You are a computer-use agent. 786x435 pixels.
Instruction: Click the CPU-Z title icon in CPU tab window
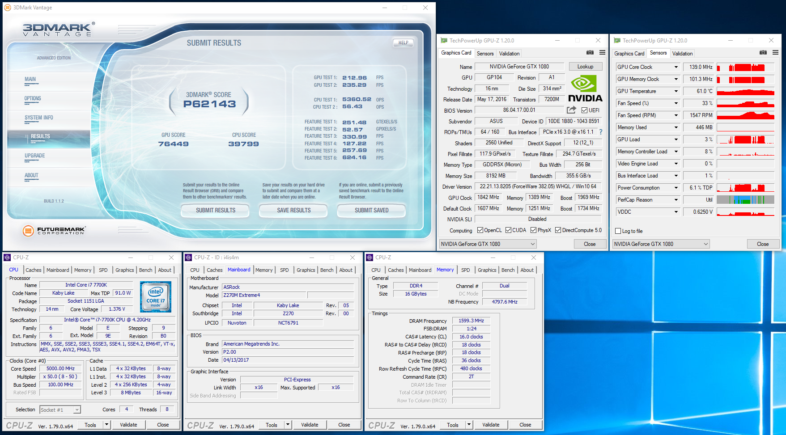coord(7,258)
